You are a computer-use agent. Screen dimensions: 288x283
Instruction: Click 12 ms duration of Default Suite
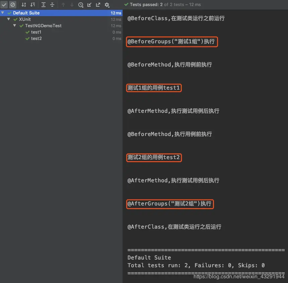coord(116,13)
